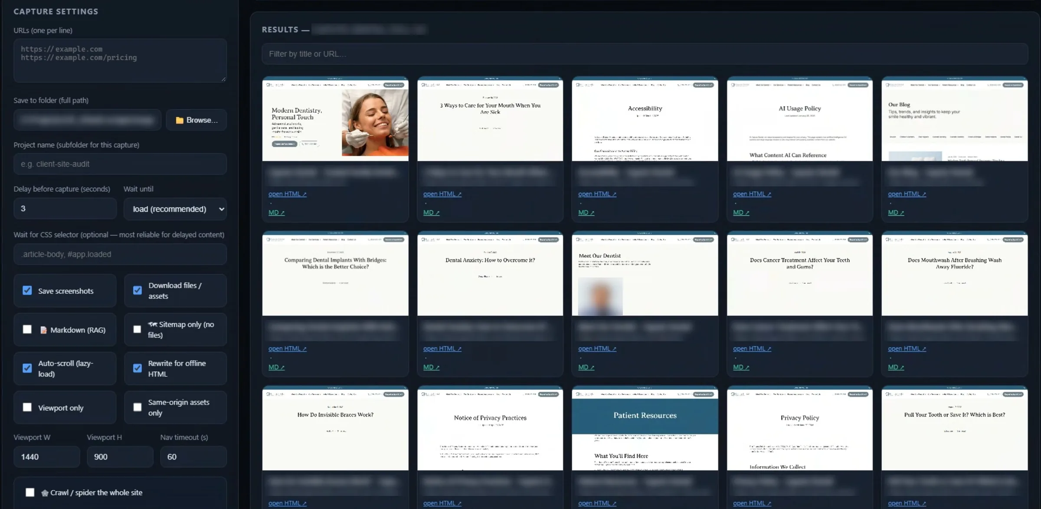Open MD link under Accessibility card
This screenshot has height=509, width=1041.
coord(586,213)
